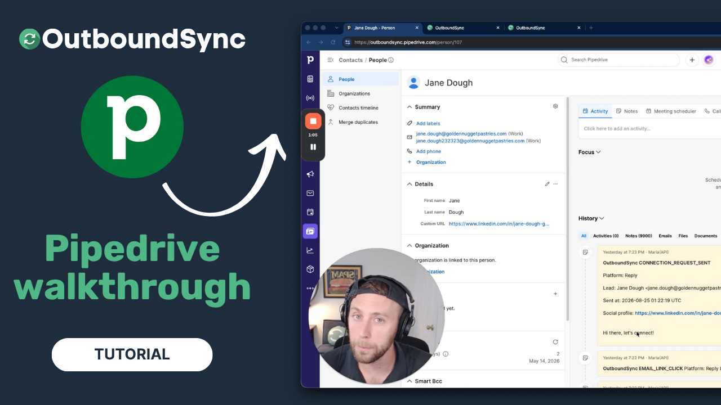This screenshot has height=405, width=721.
Task: Filter history by Files
Action: pyautogui.click(x=683, y=236)
